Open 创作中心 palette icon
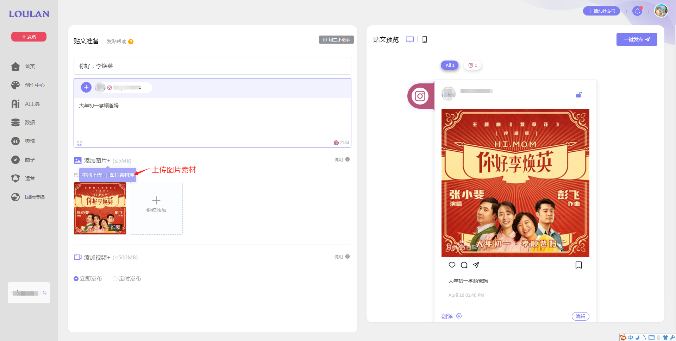The width and height of the screenshot is (676, 341). [15, 85]
